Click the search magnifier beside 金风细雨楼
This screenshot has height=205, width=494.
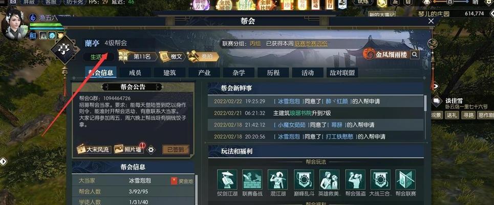415,54
